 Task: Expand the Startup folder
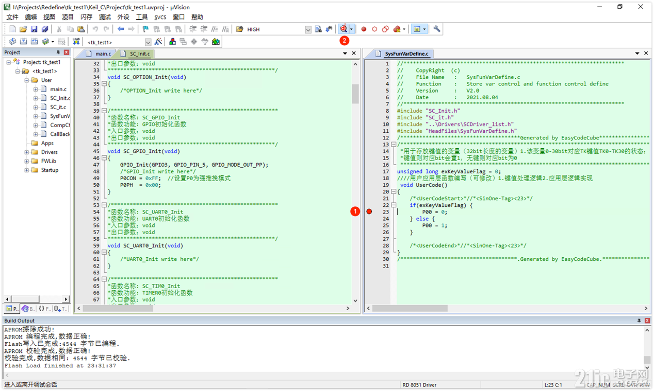27,170
